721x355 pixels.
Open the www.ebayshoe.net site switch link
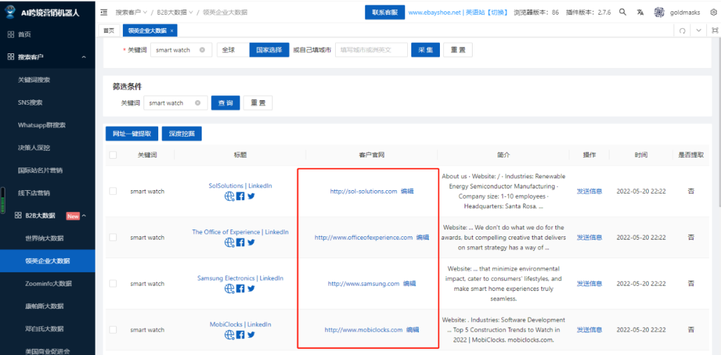click(459, 13)
